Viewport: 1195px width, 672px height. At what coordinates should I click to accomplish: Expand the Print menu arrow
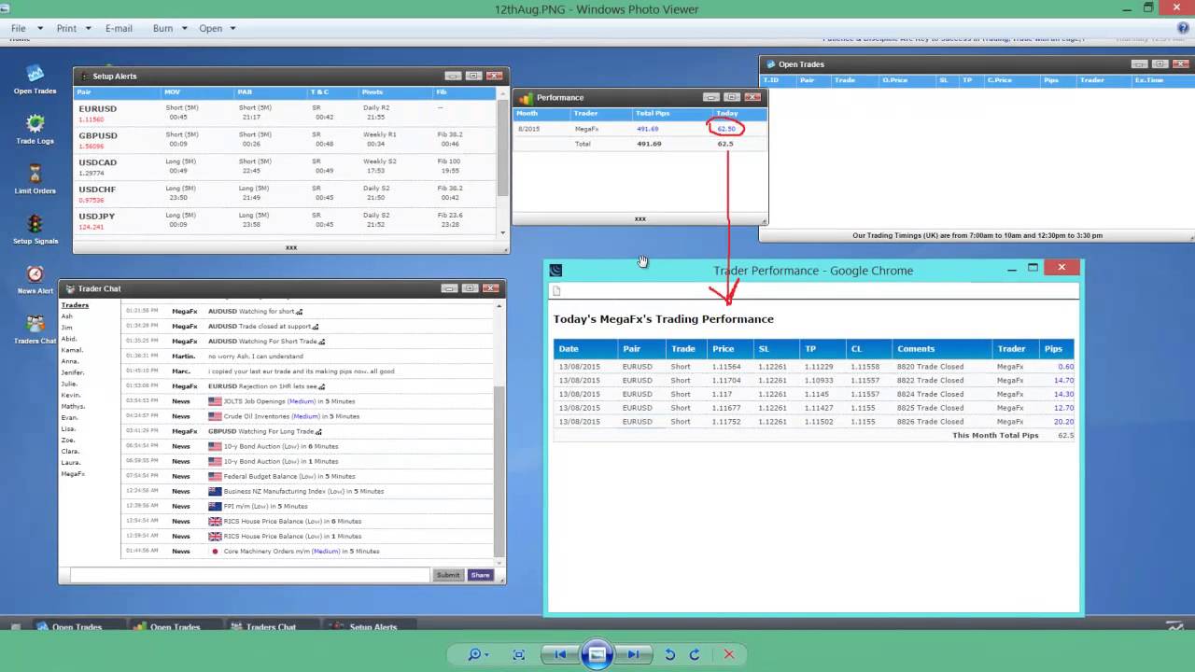(x=88, y=28)
